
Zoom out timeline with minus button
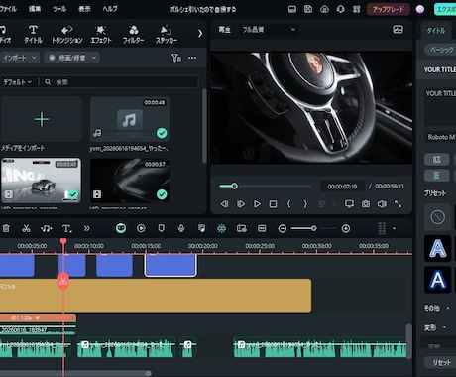283,228
